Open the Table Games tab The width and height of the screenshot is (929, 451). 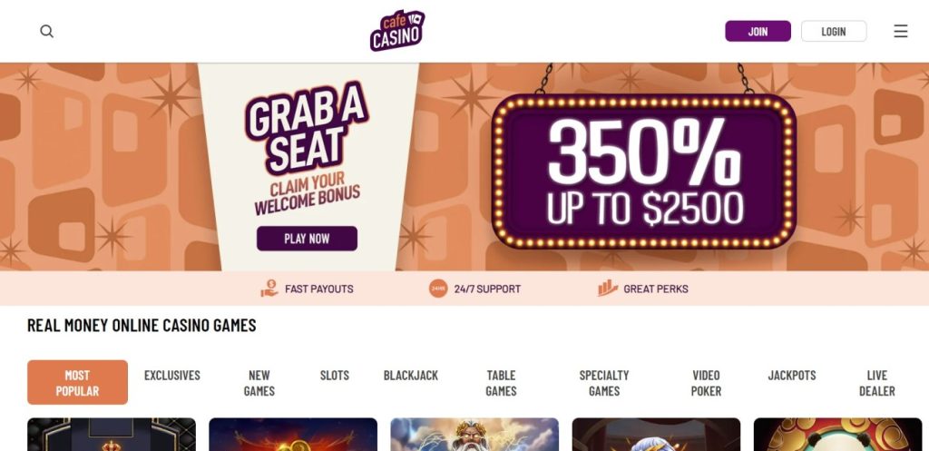pyautogui.click(x=501, y=383)
